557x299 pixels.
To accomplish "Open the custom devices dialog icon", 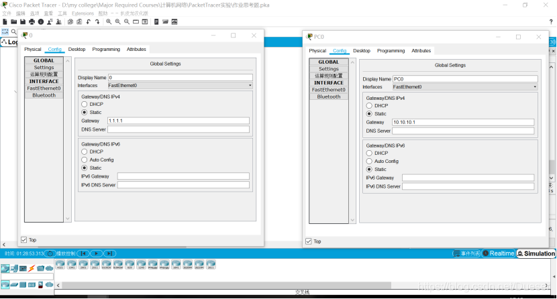I will pyautogui.click(x=145, y=21).
